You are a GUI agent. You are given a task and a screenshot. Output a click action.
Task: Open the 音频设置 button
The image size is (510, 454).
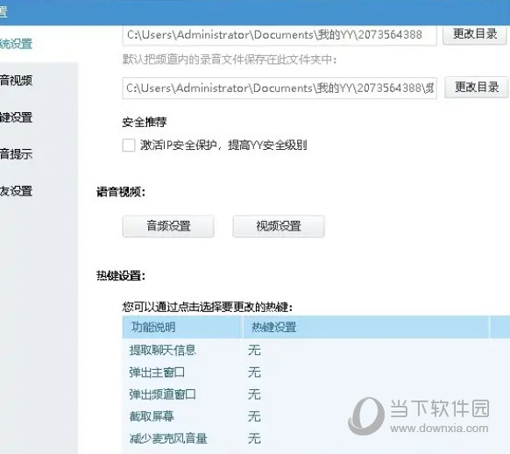click(x=168, y=226)
